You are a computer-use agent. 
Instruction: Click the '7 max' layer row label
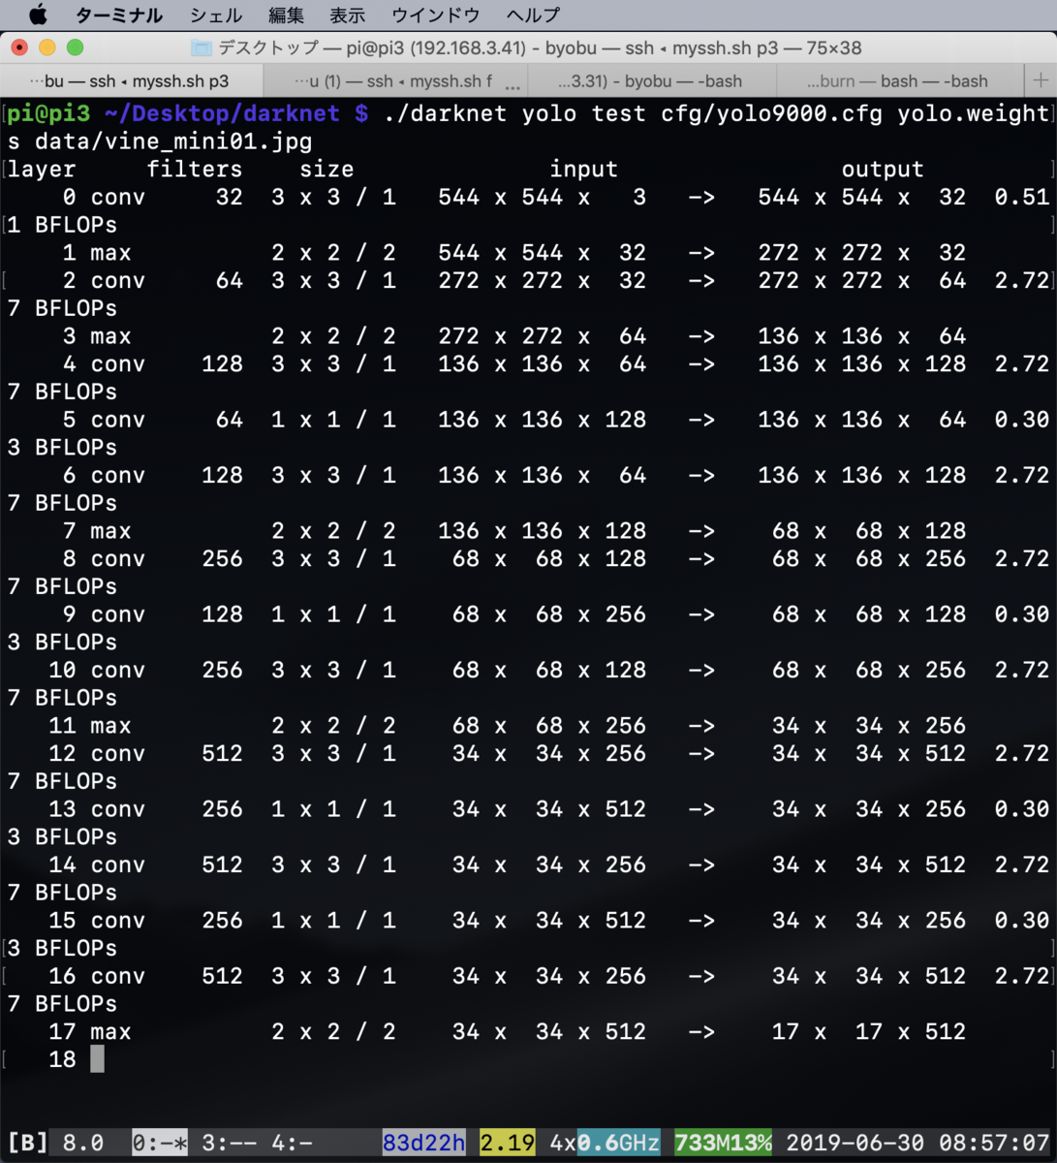(x=97, y=531)
